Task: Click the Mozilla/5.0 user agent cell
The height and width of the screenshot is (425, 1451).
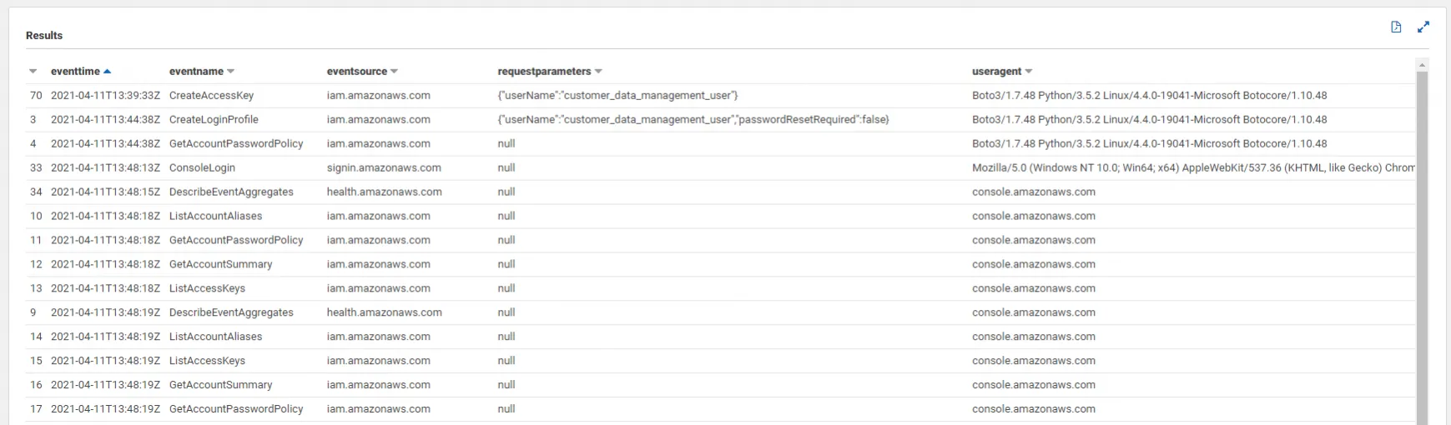Action: pyautogui.click(x=1193, y=168)
